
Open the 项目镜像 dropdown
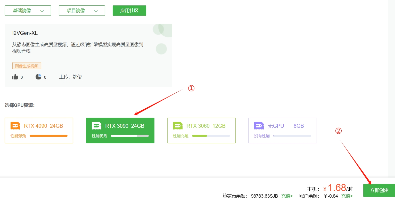82,11
